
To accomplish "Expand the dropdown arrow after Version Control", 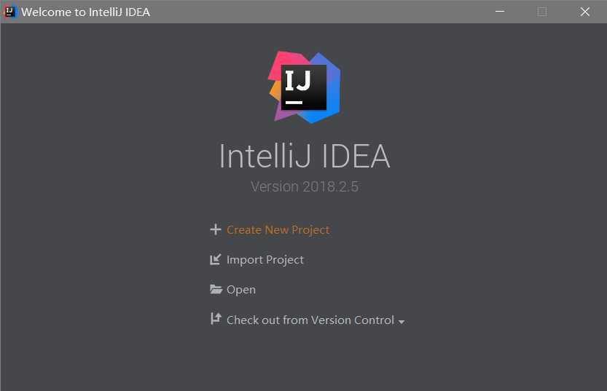I will pyautogui.click(x=402, y=322).
